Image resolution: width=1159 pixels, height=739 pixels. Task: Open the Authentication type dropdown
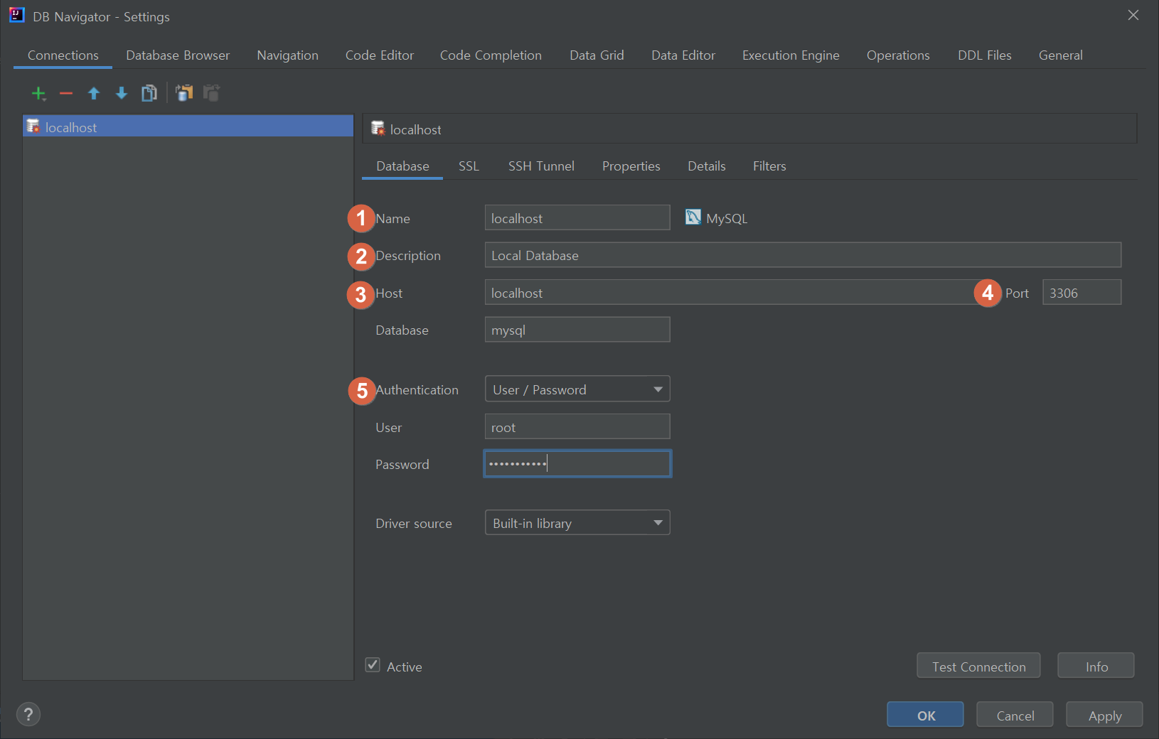click(577, 389)
